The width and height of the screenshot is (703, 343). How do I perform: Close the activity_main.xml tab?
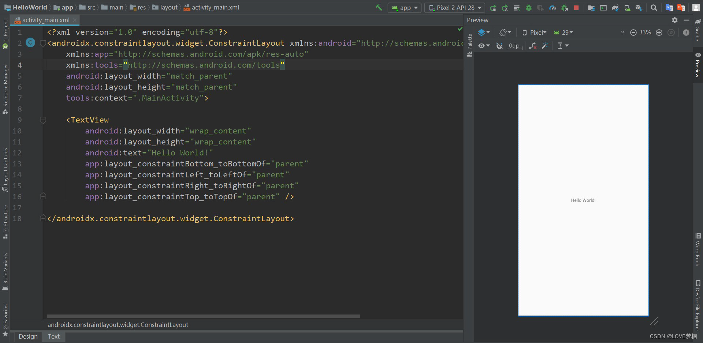(75, 20)
